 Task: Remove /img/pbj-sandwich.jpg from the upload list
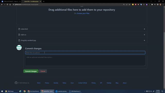click(144, 40)
